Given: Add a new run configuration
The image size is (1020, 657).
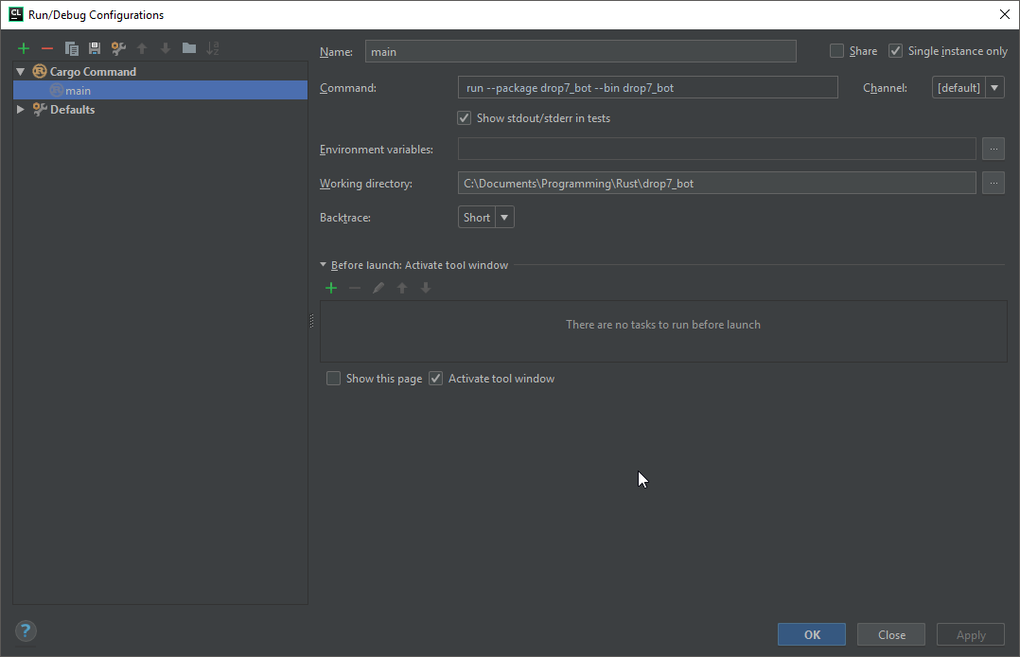Looking at the screenshot, I should point(24,47).
